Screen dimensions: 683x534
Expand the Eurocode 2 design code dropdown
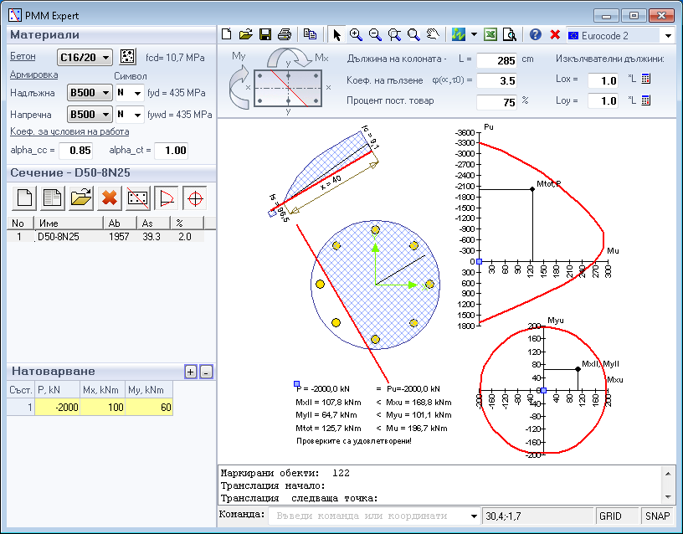click(667, 35)
